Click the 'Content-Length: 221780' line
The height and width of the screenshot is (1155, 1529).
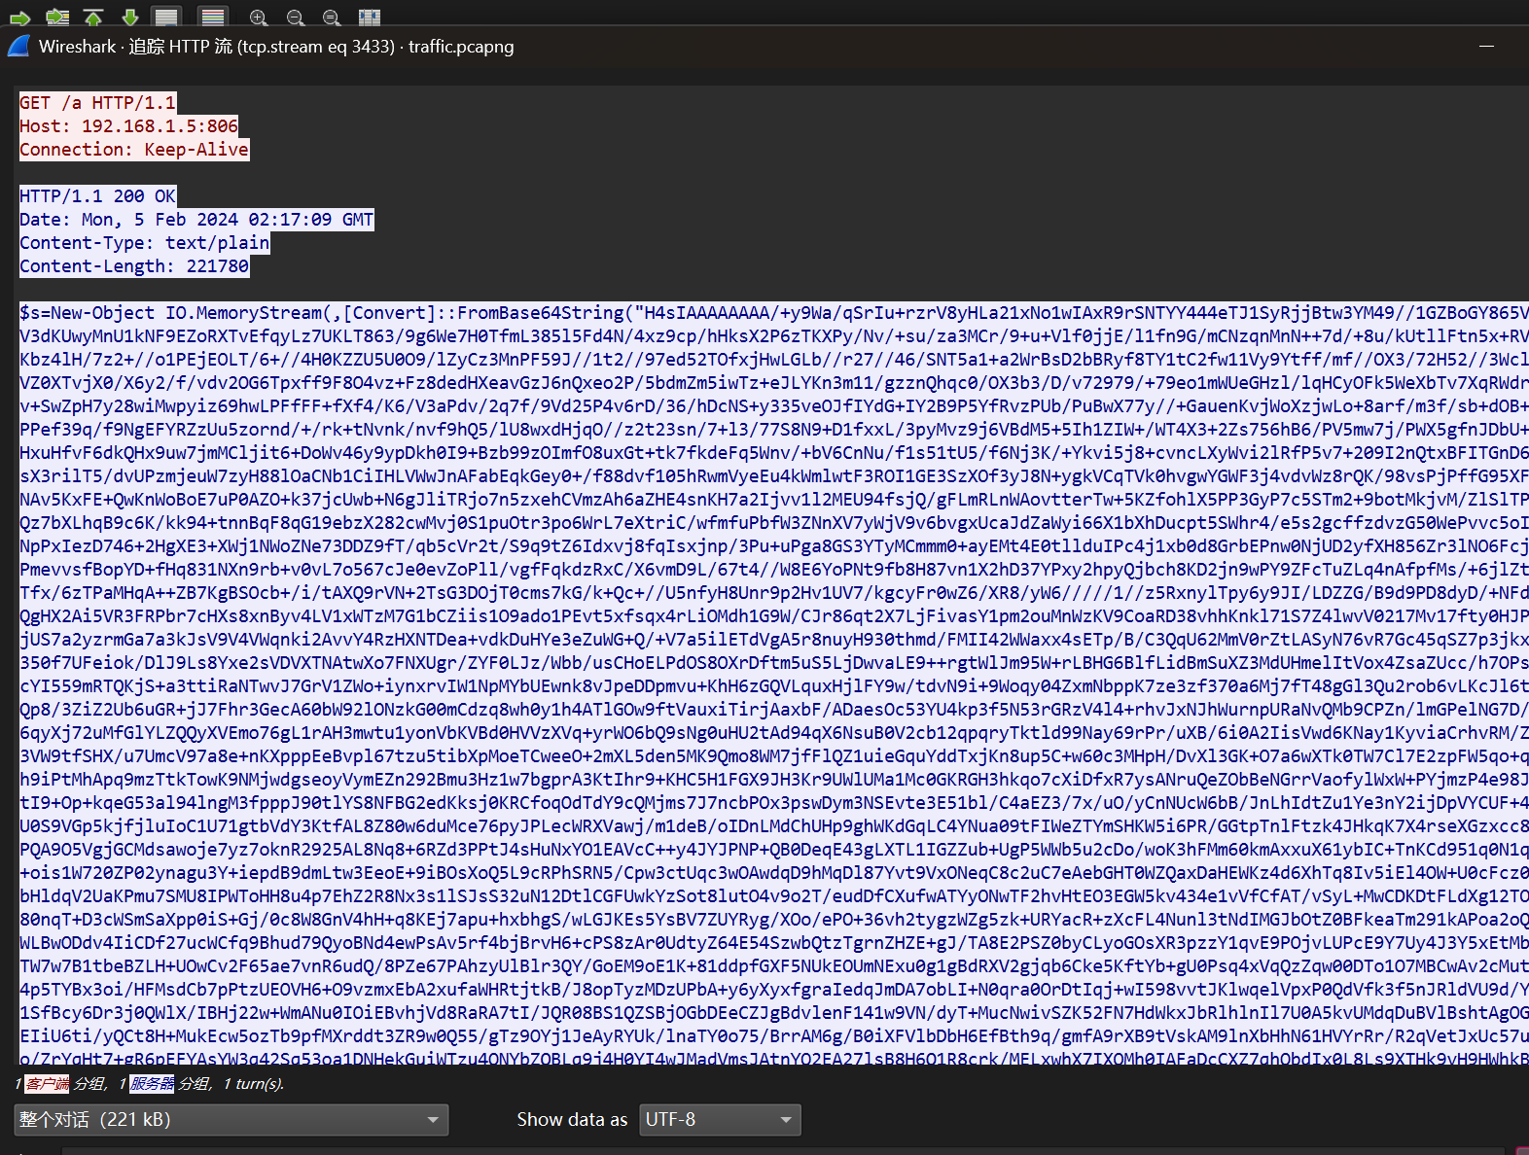134,265
